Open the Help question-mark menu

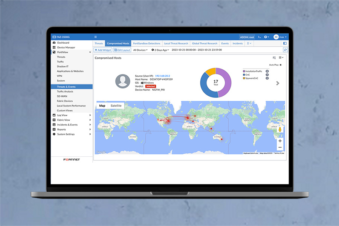pyautogui.click(x=266, y=37)
